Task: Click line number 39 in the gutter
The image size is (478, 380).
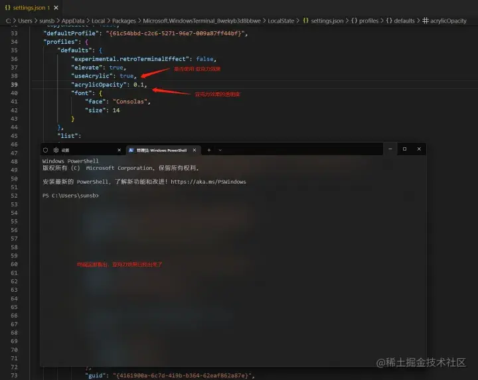Action: click(14, 85)
